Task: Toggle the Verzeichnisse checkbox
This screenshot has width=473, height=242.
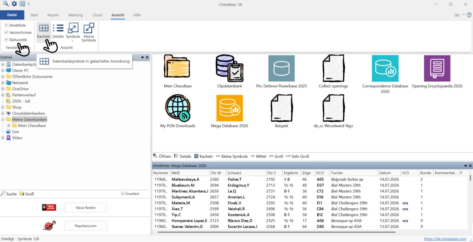Action: 6,32
